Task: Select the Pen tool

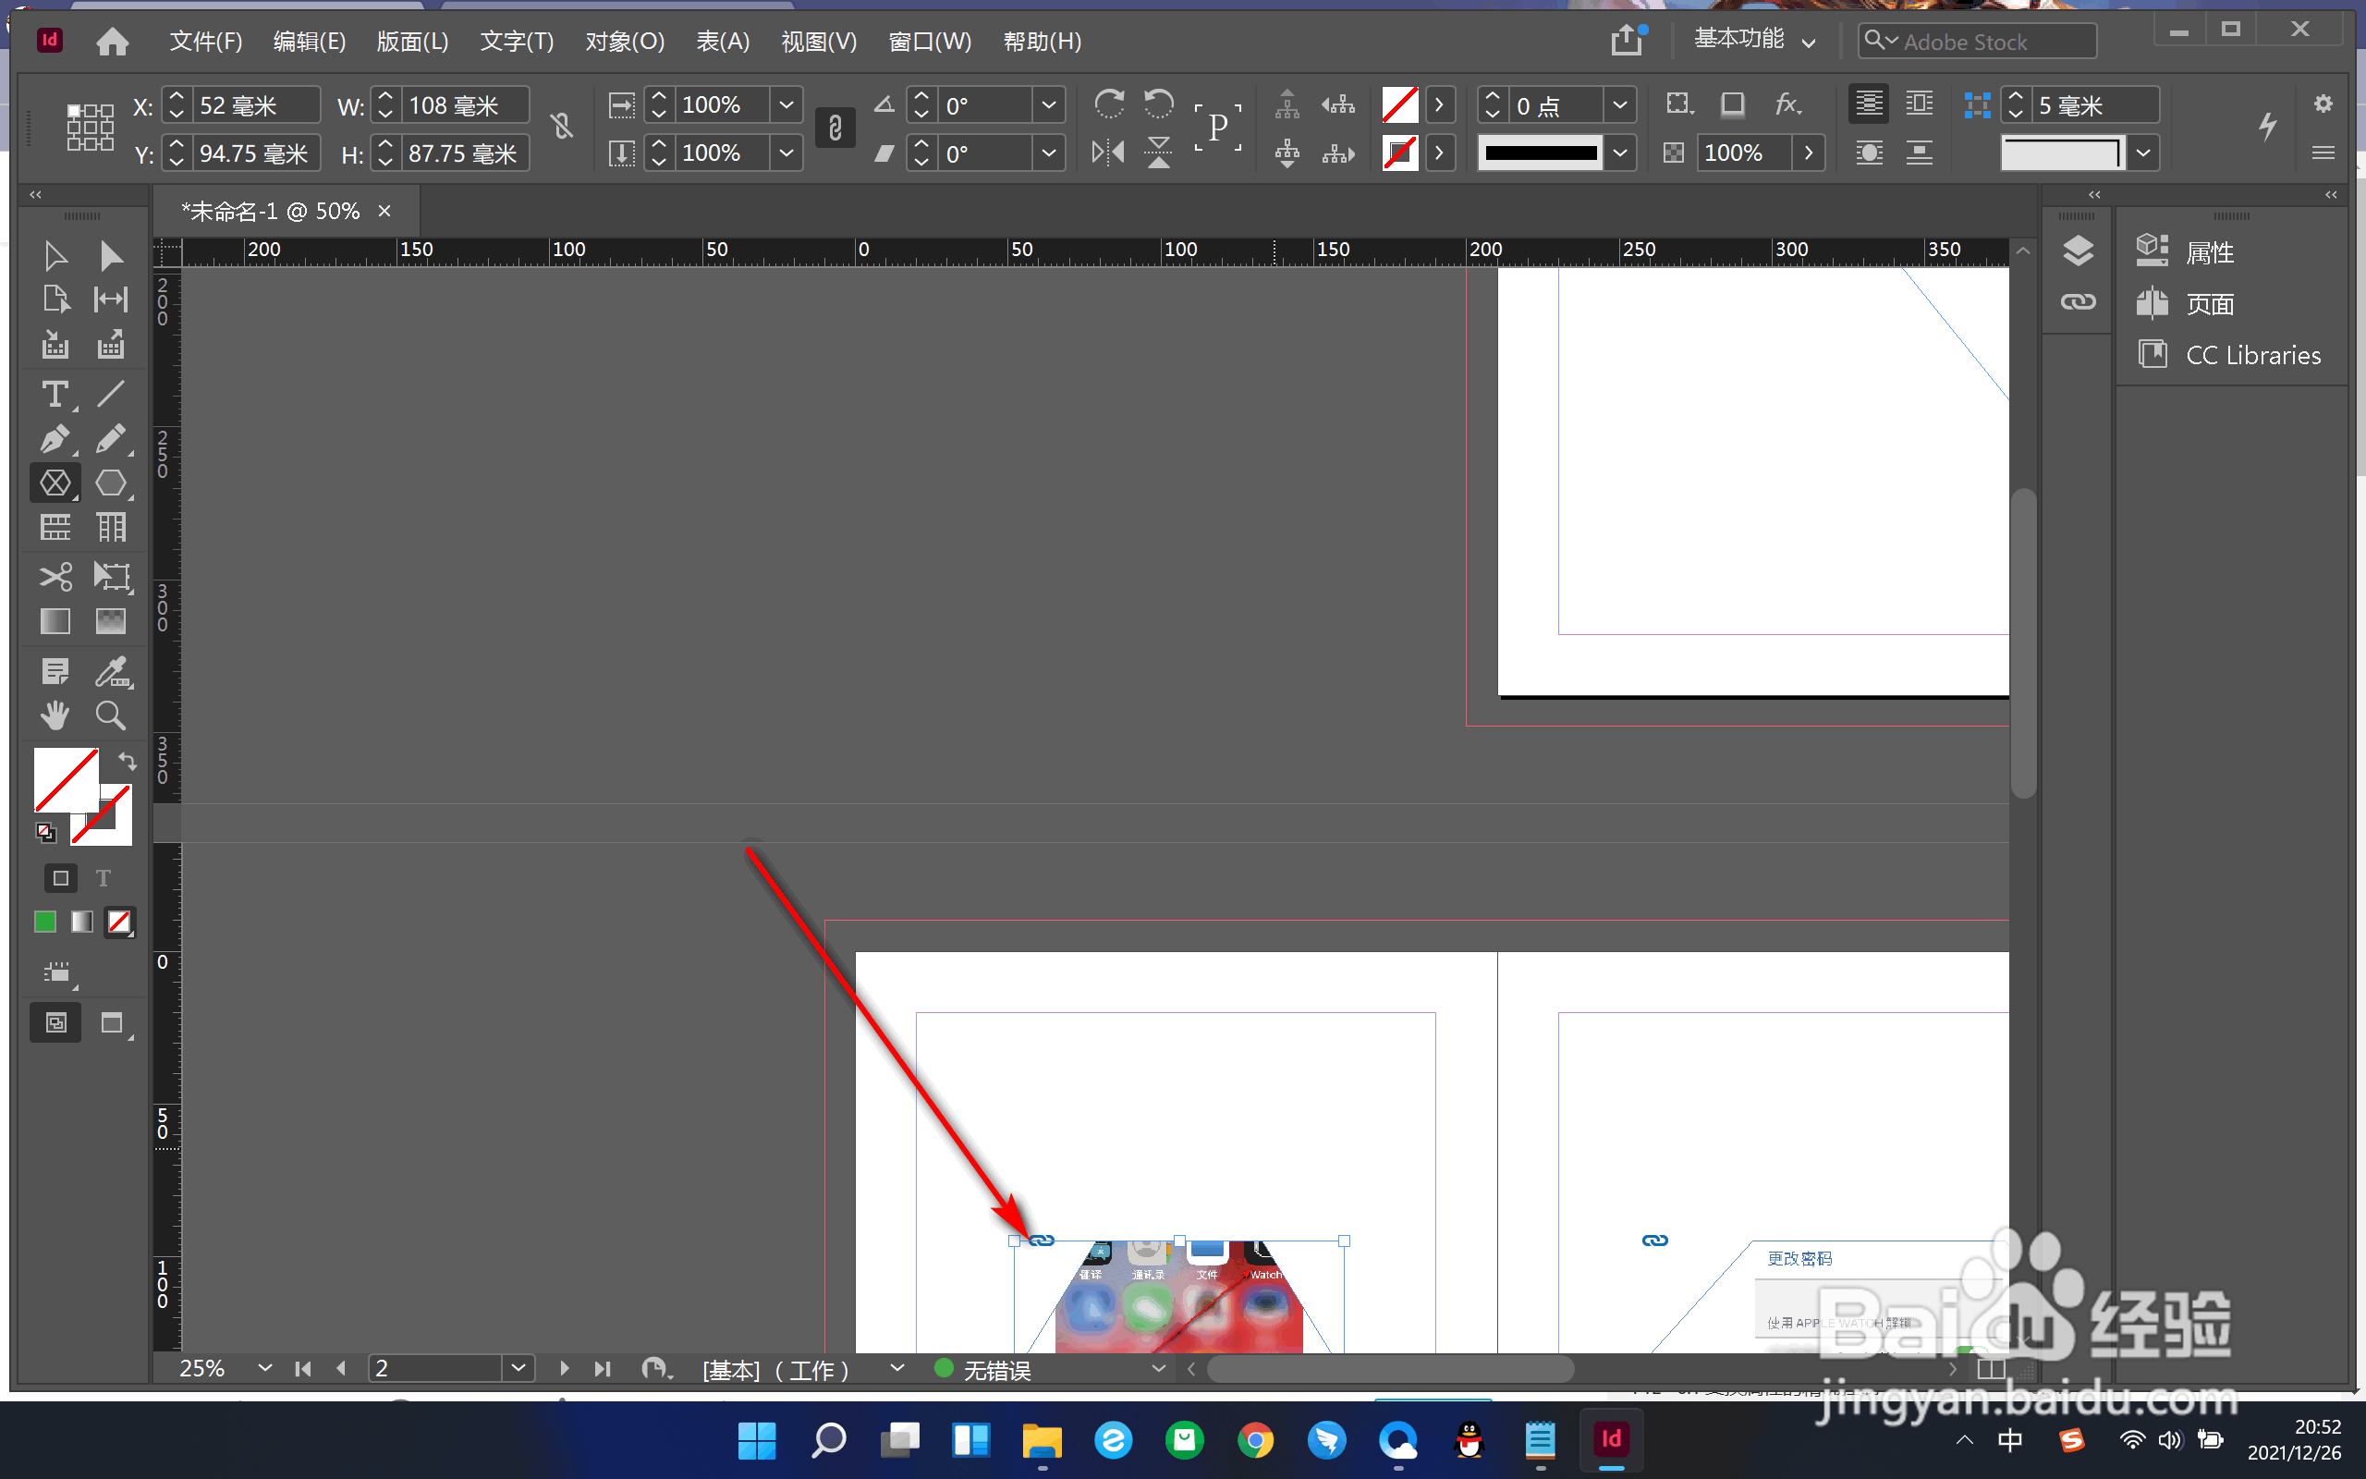Action: tap(55, 439)
